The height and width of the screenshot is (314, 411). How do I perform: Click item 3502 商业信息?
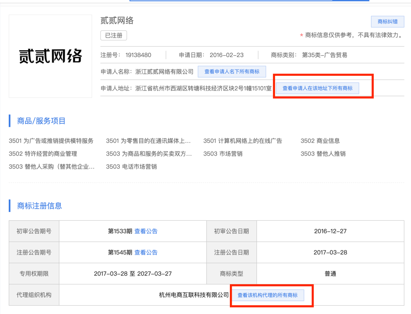[x=320, y=141]
